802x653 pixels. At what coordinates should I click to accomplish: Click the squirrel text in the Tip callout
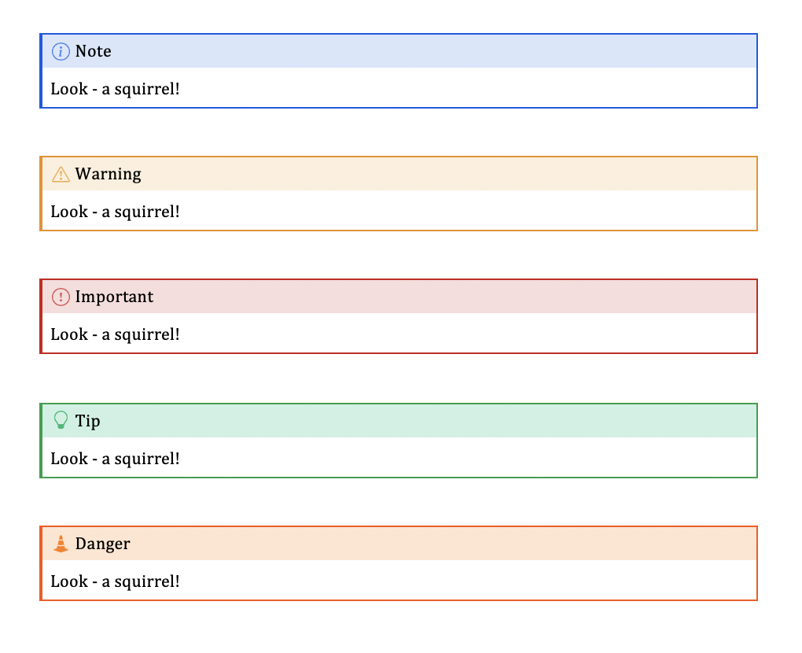click(116, 459)
